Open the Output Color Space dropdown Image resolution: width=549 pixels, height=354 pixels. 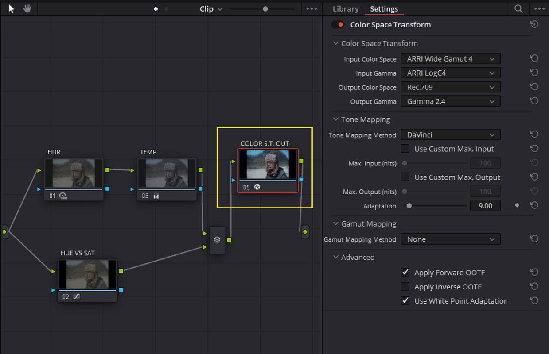(451, 87)
